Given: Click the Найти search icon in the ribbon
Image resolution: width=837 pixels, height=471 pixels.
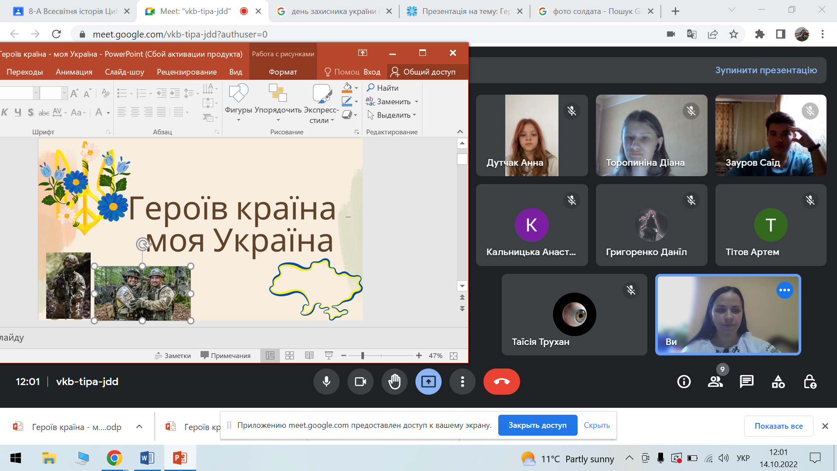Looking at the screenshot, I should (371, 88).
